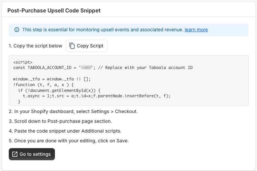Click step 2 about Settings > Checkout
Screen dimensions: 257x171
point(73,111)
